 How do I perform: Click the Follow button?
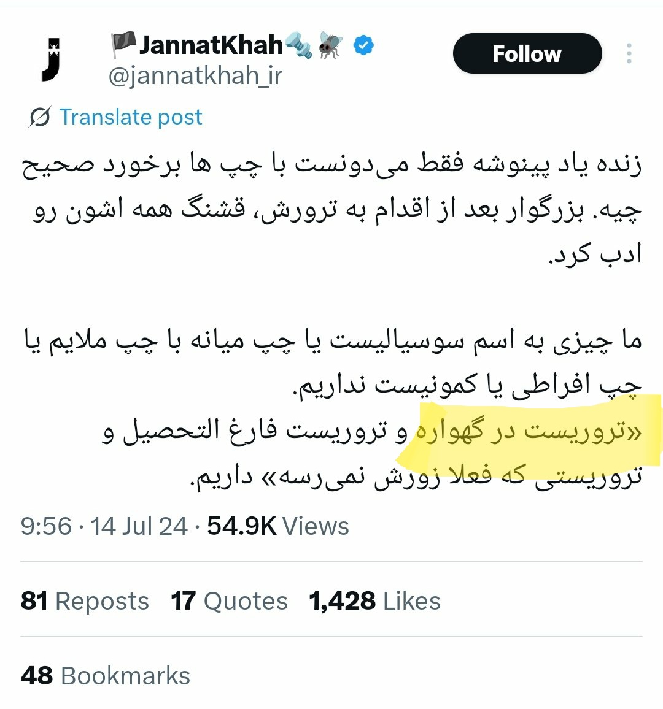(x=527, y=53)
